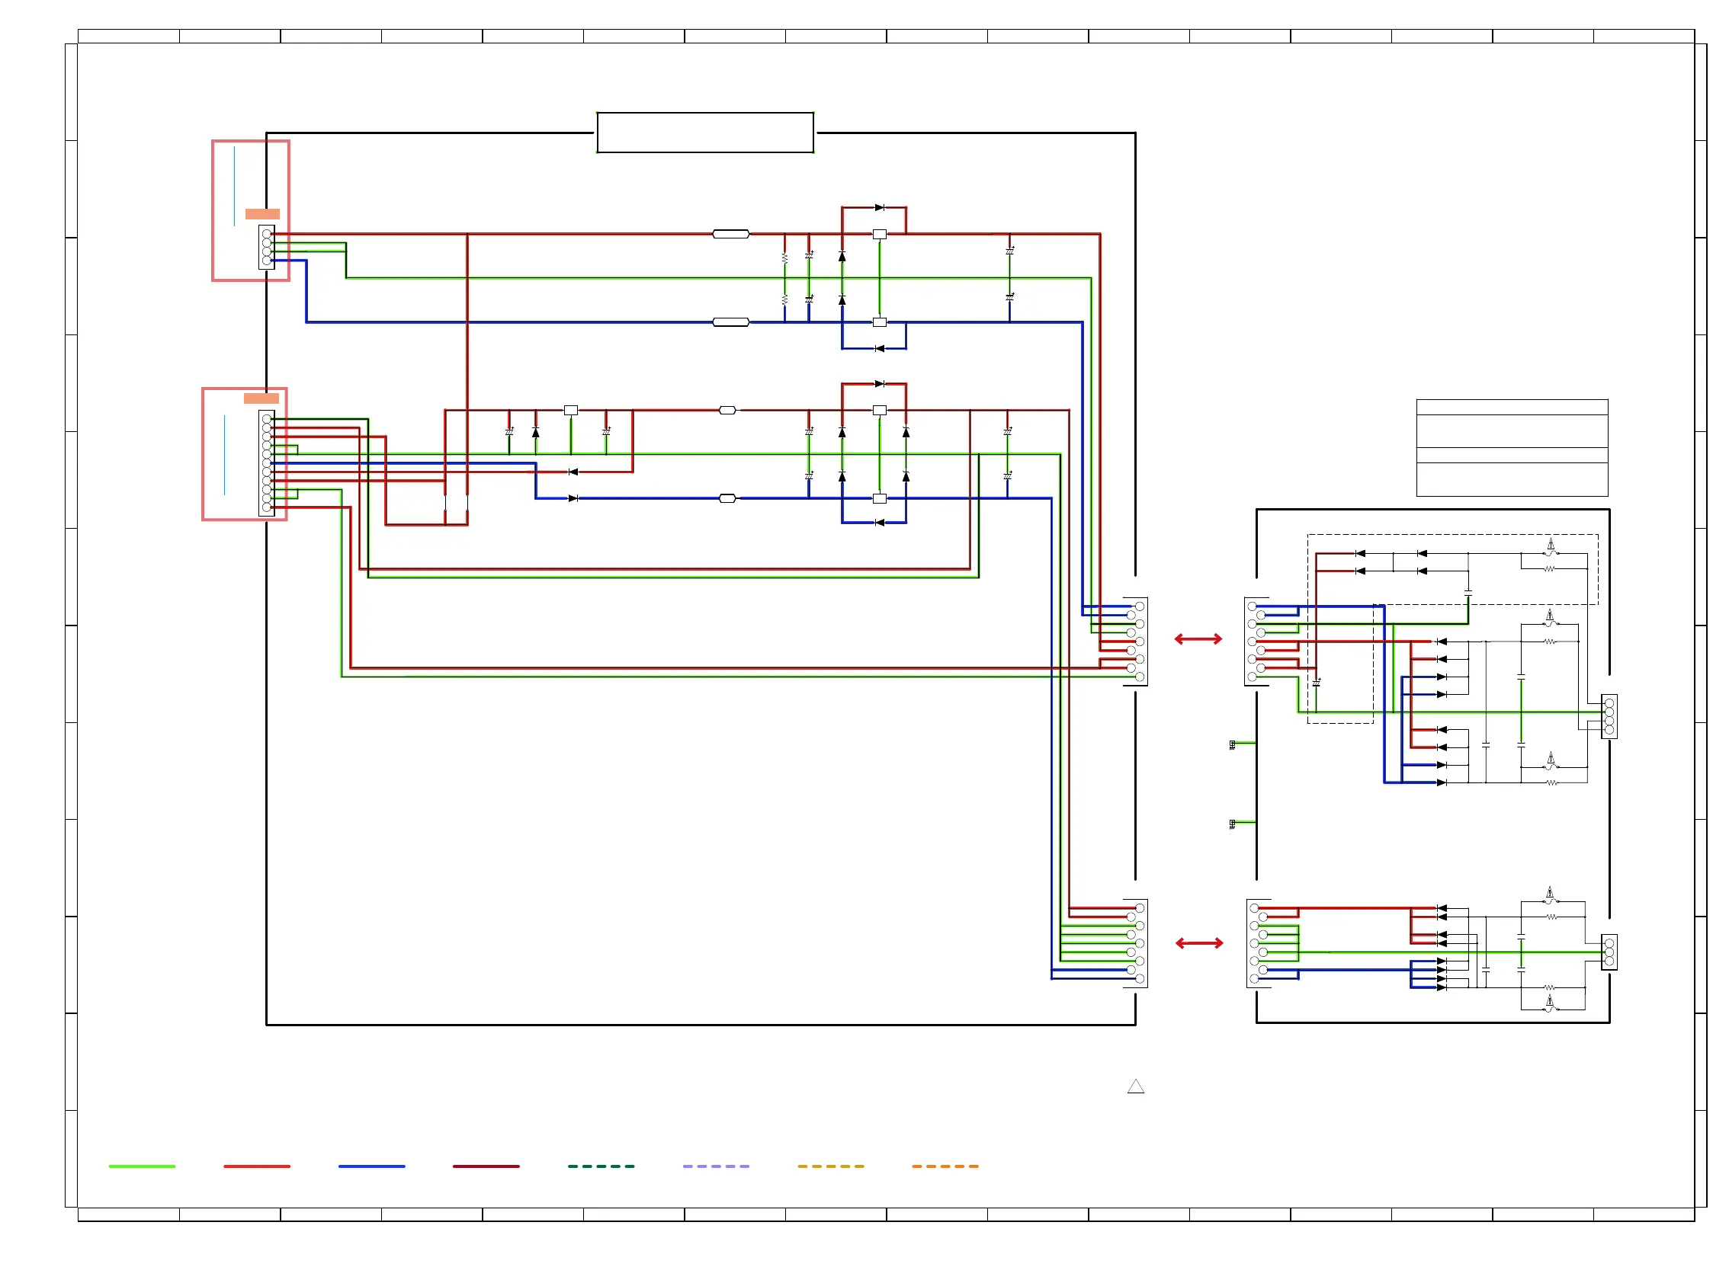Click the bright red solid legend line
The height and width of the screenshot is (1283, 1729).
(256, 1166)
